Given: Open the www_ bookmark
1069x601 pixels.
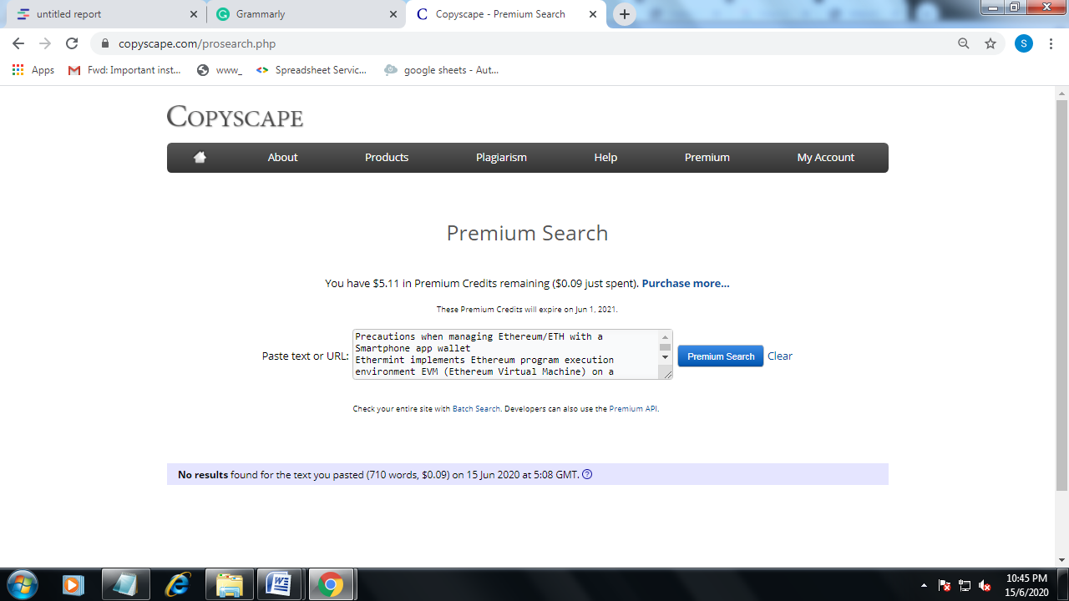Looking at the screenshot, I should click(x=220, y=70).
